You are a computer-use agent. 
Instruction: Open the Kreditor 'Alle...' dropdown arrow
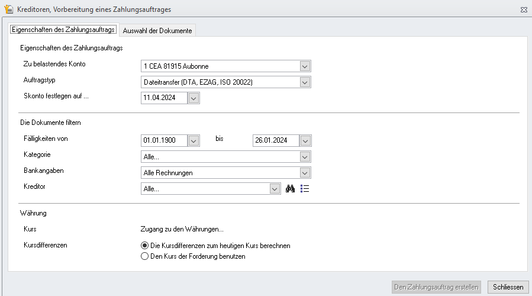pyautogui.click(x=275, y=189)
